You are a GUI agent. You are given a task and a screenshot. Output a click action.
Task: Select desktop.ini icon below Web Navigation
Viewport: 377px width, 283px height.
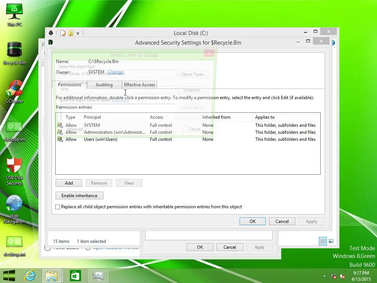coord(14,247)
